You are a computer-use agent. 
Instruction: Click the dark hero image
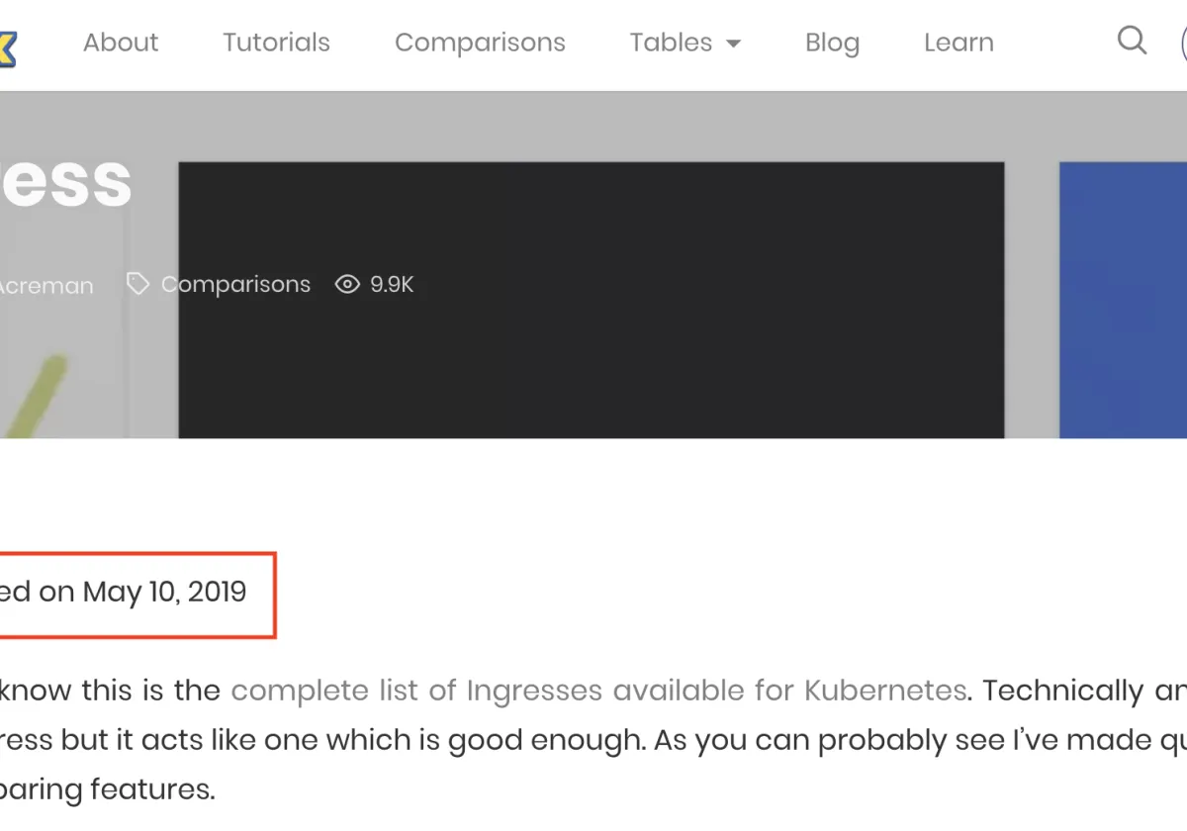point(591,300)
